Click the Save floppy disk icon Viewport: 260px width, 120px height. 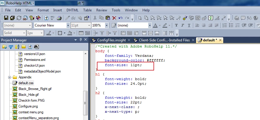6,18
